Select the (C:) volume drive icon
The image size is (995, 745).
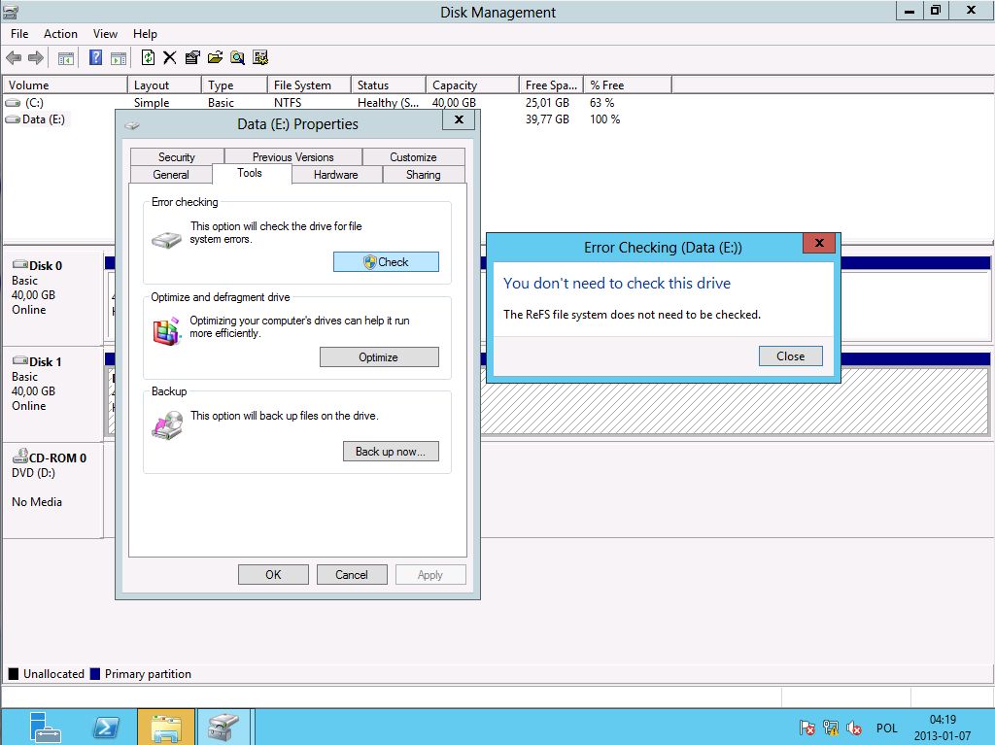(x=13, y=103)
